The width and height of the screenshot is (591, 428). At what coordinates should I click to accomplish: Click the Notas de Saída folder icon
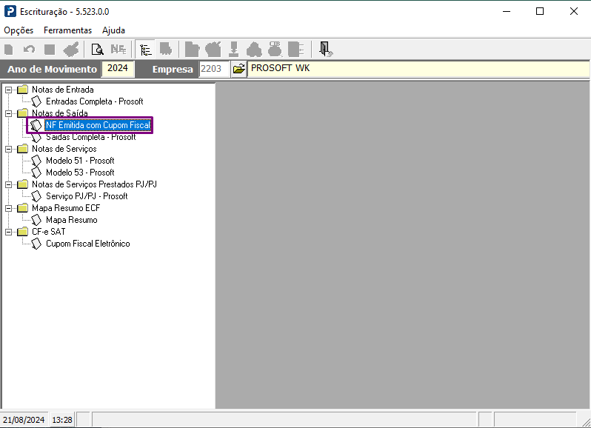click(23, 113)
